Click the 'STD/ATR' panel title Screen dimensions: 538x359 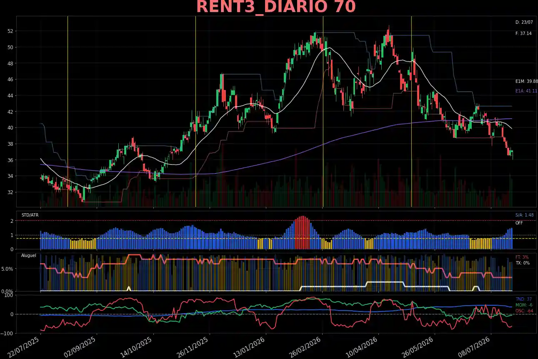pos(30,215)
